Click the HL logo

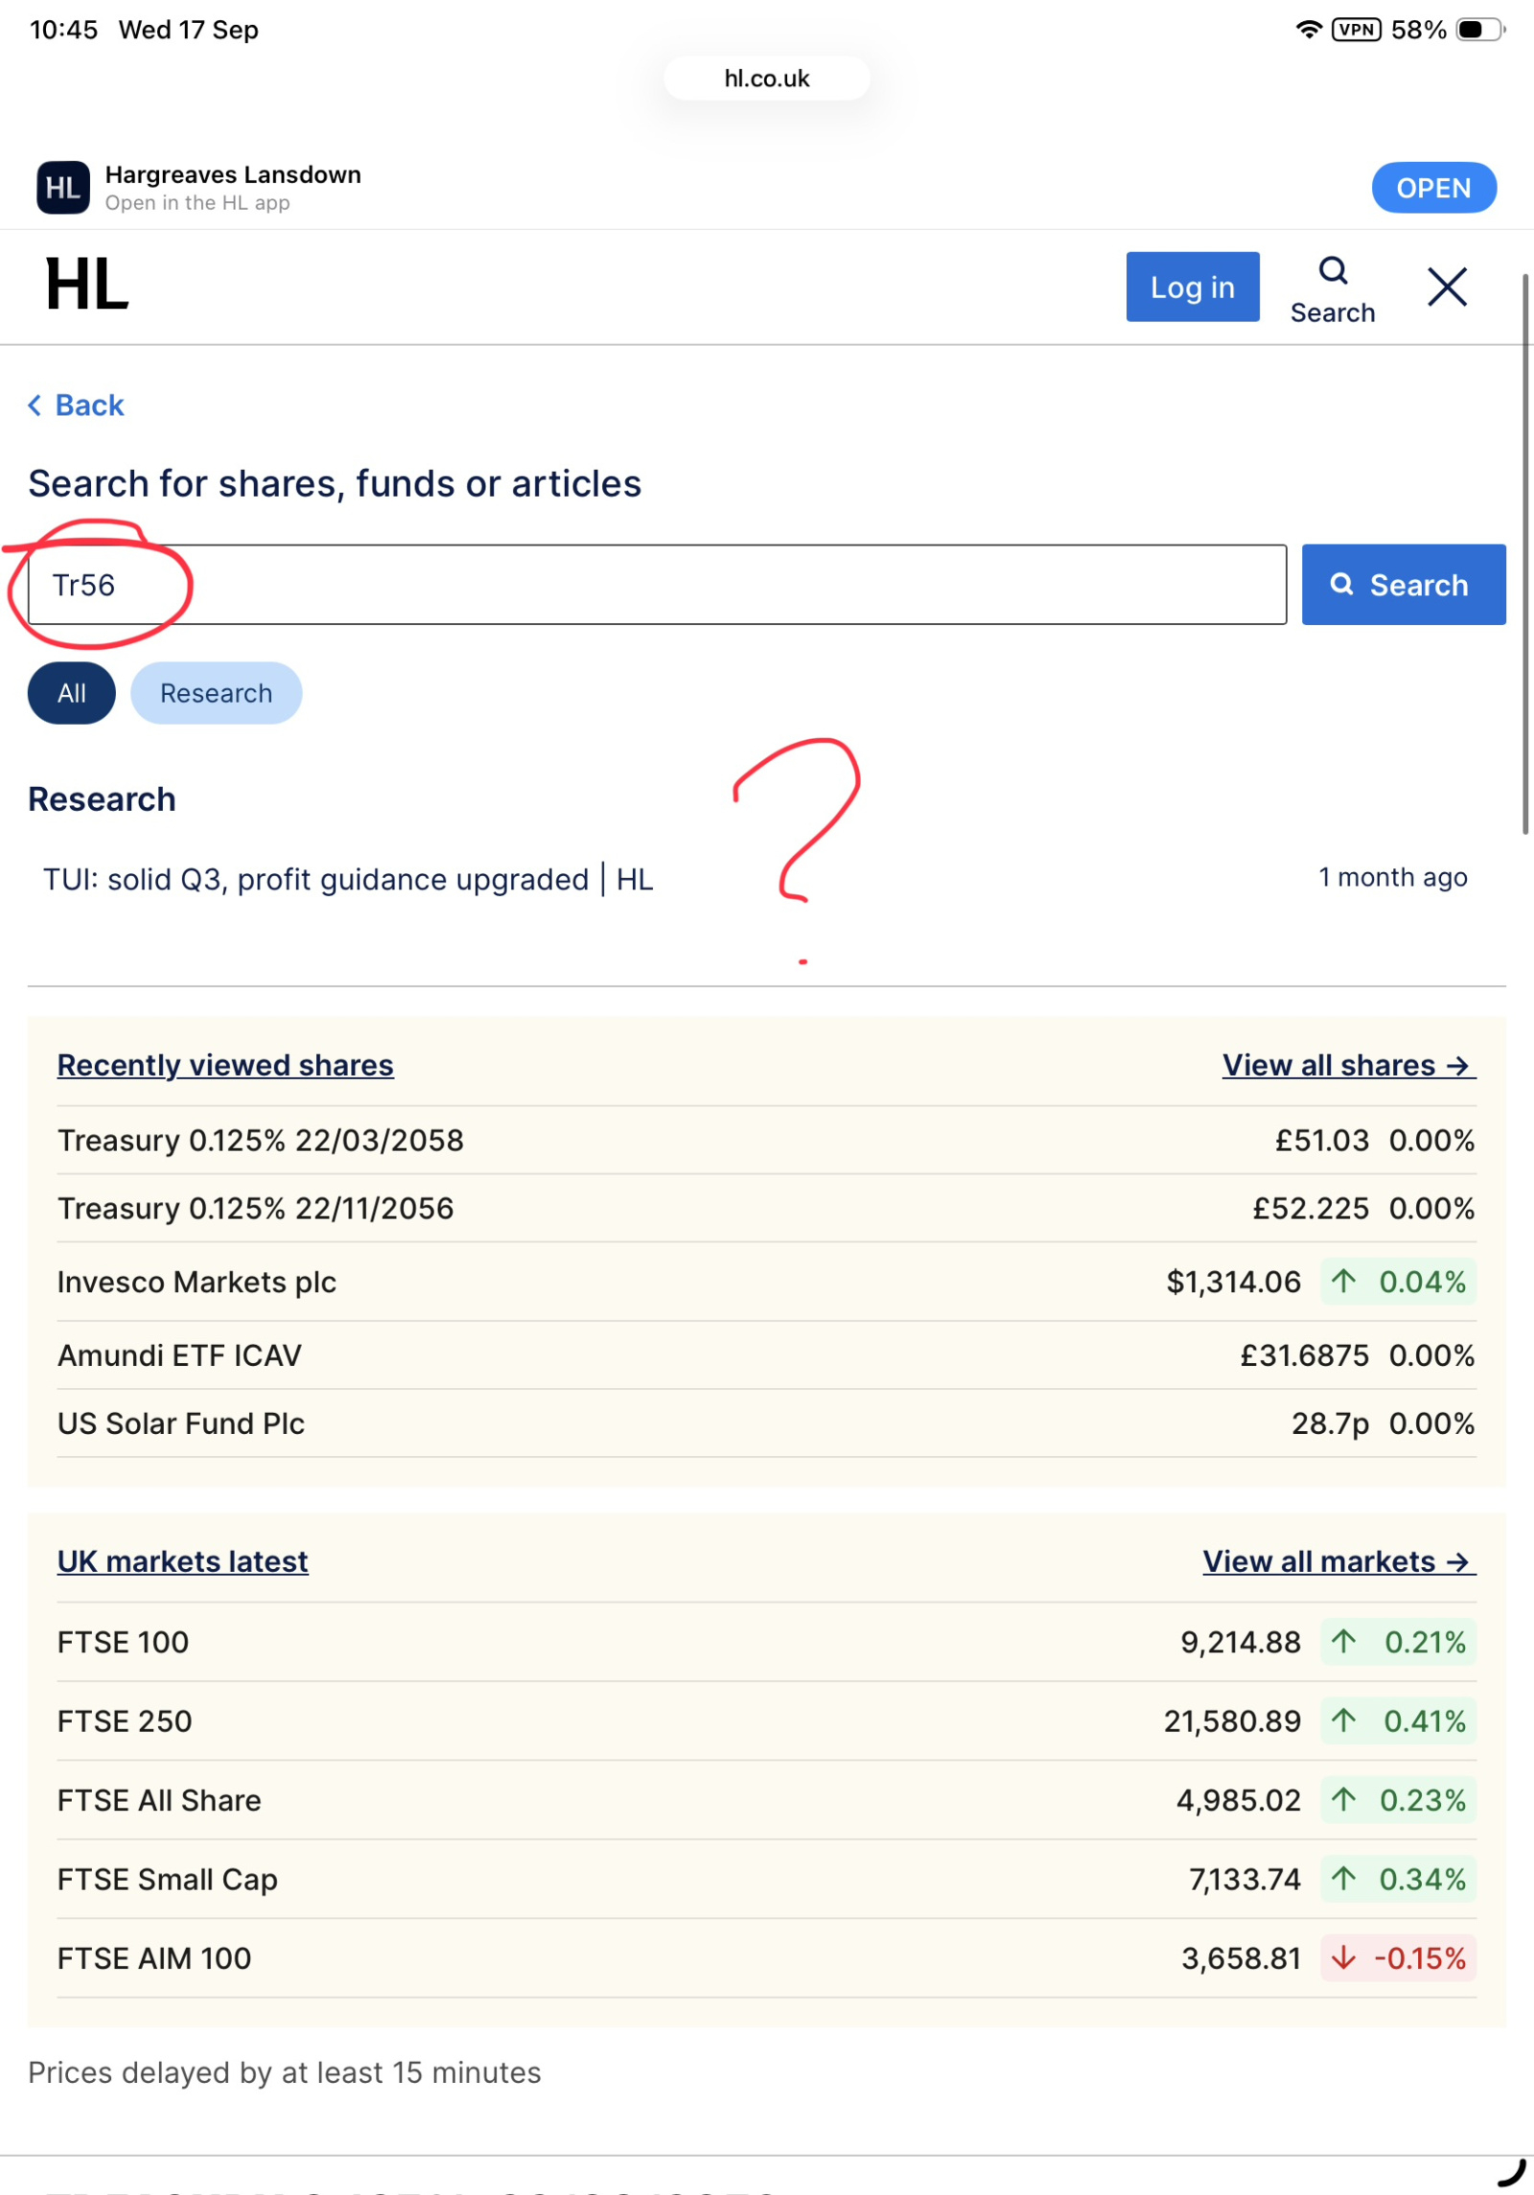pyautogui.click(x=86, y=286)
